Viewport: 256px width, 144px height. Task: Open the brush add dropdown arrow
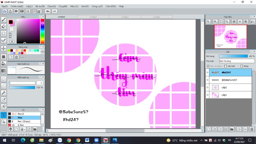(24, 129)
